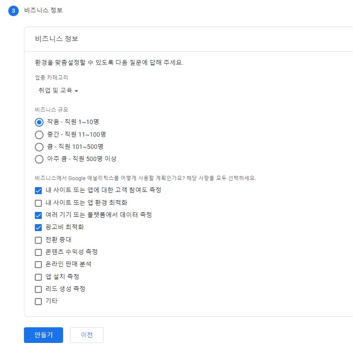Uncheck the 광고비 최적화 checkbox
353x356 pixels.
pos(38,227)
